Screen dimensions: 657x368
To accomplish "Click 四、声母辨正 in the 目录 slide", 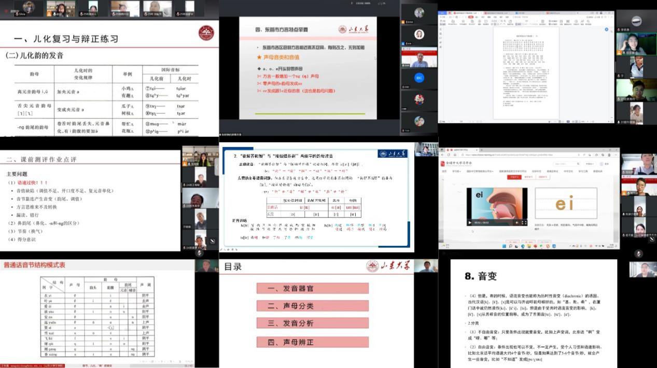I will click(x=313, y=342).
